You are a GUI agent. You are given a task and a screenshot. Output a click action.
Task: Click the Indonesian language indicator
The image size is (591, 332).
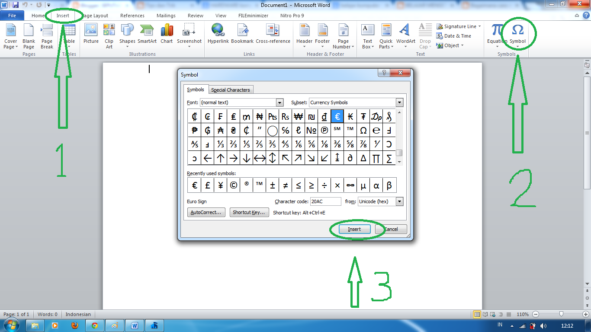(x=78, y=314)
